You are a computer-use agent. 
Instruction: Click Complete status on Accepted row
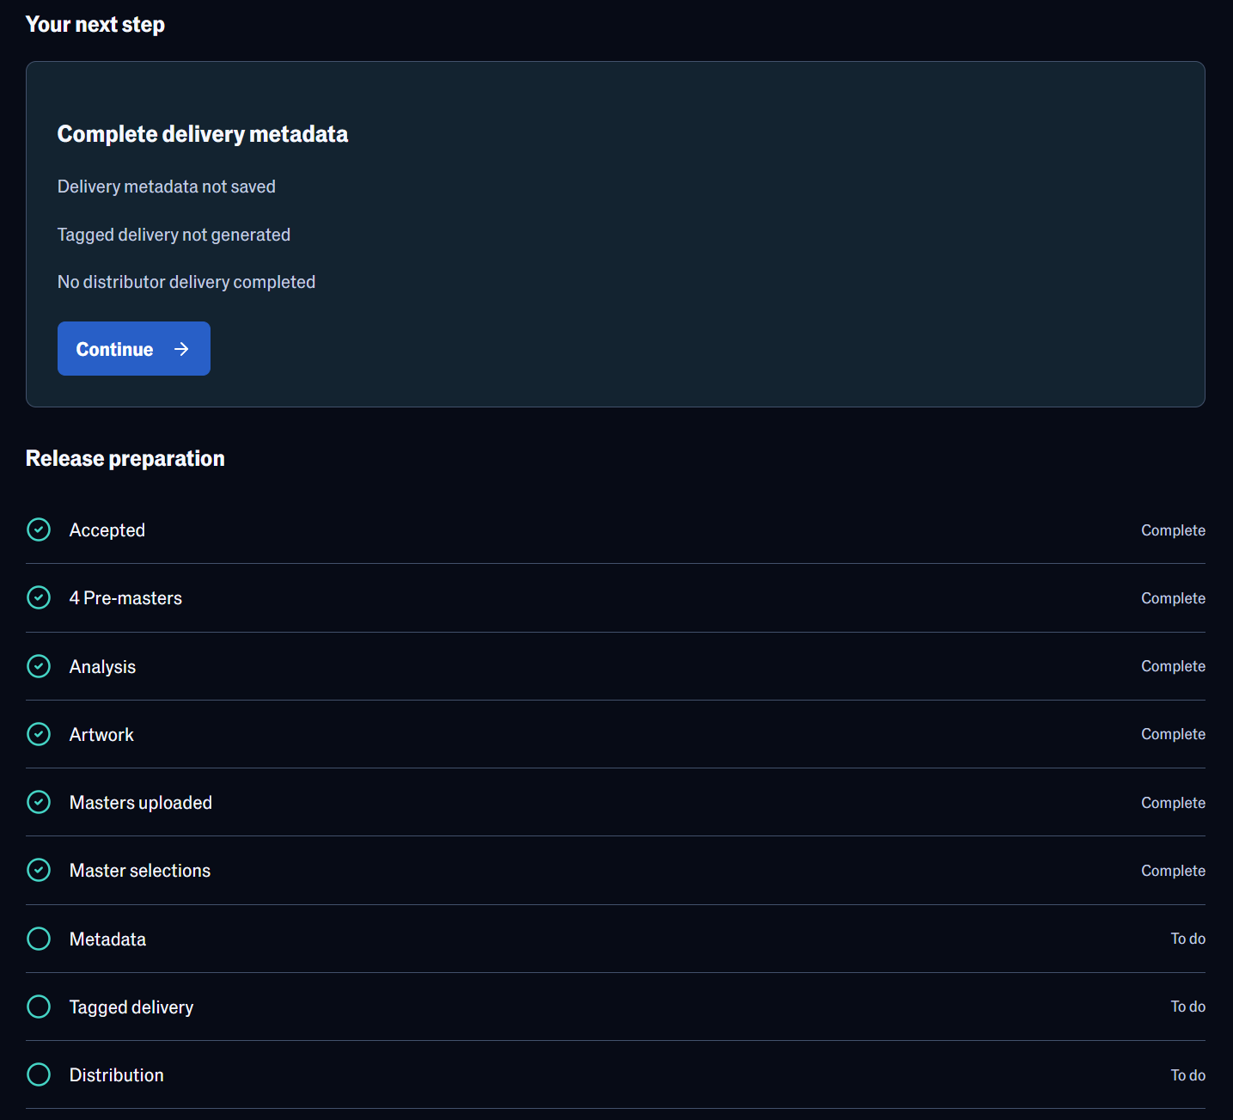tap(1173, 530)
